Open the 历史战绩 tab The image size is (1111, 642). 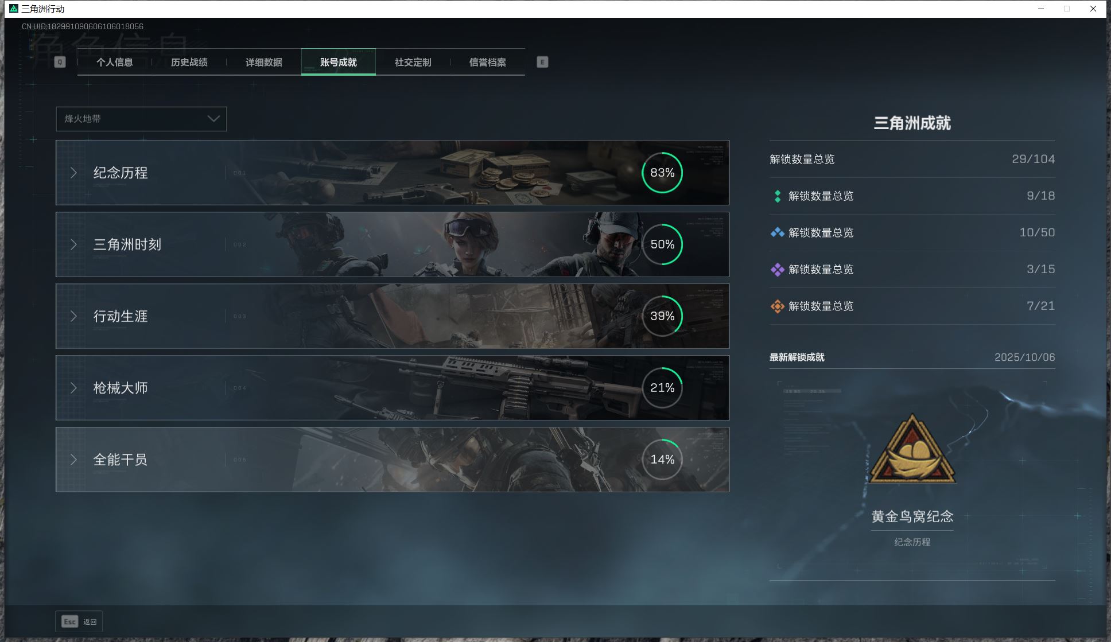189,62
